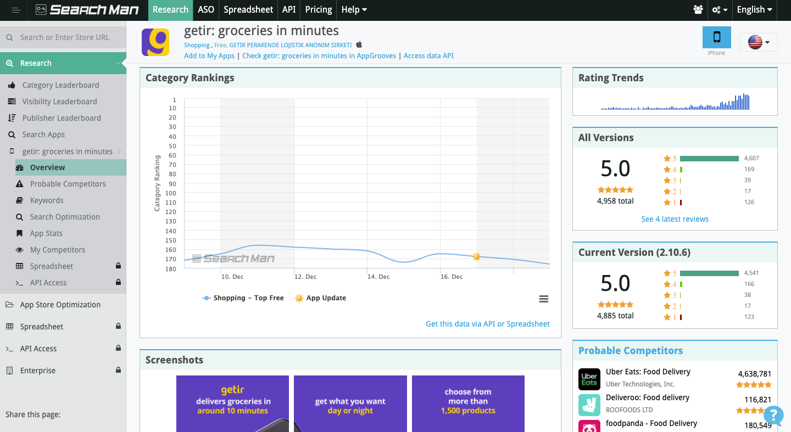791x432 pixels.
Task: Open the See 4 latest reviews link
Action: click(x=675, y=219)
